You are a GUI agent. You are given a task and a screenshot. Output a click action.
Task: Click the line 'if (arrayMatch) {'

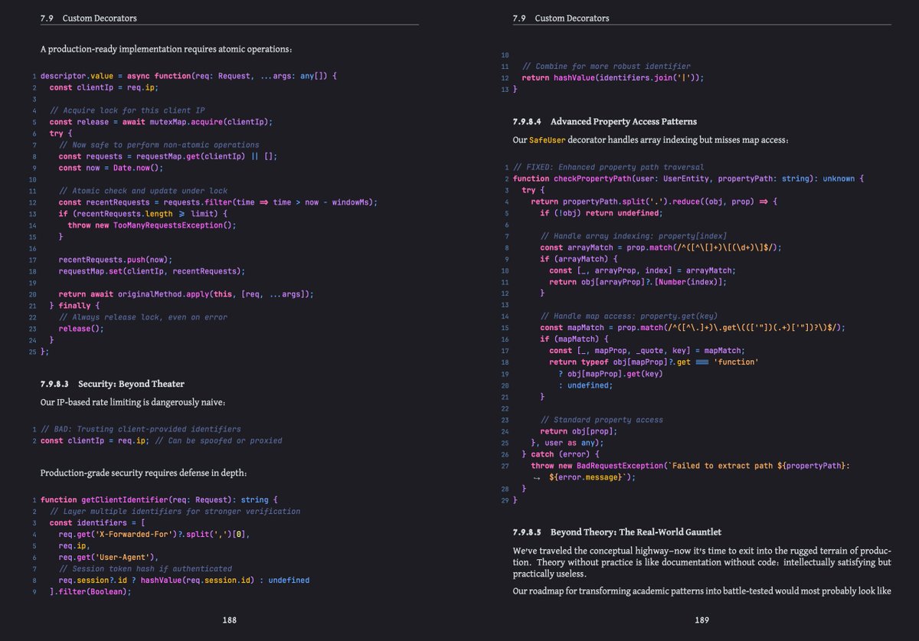(x=578, y=259)
